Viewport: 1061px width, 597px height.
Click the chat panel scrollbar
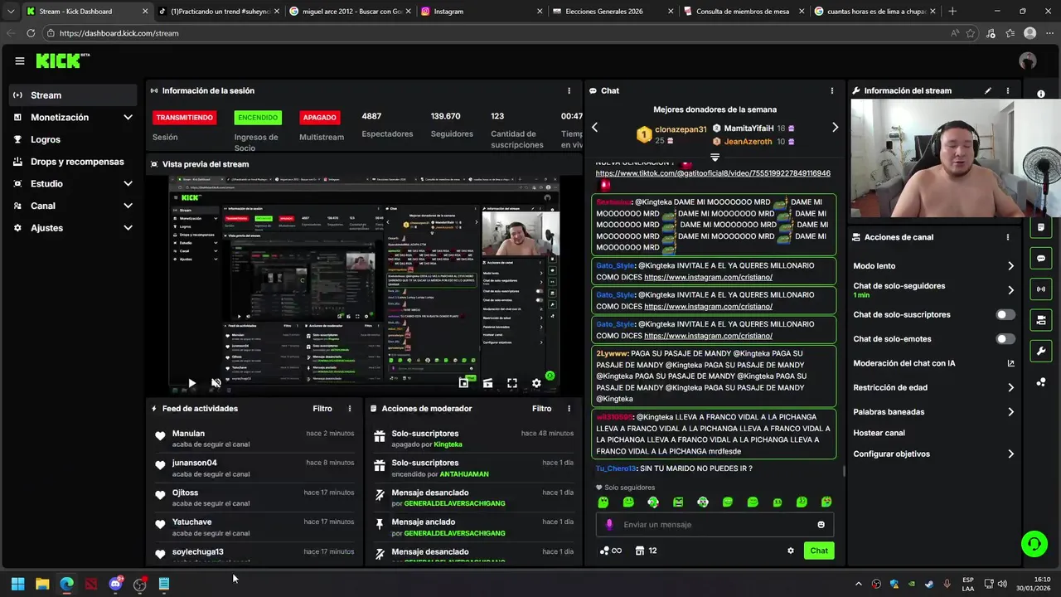[844, 471]
